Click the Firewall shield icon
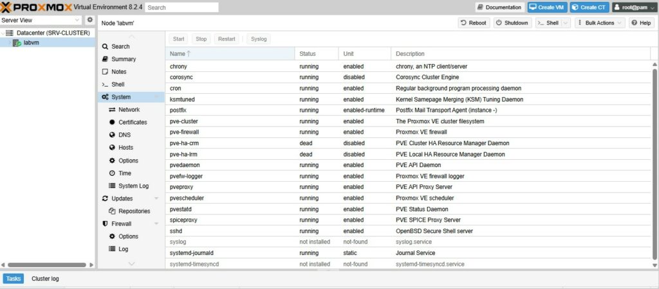The width and height of the screenshot is (659, 289). tap(105, 224)
